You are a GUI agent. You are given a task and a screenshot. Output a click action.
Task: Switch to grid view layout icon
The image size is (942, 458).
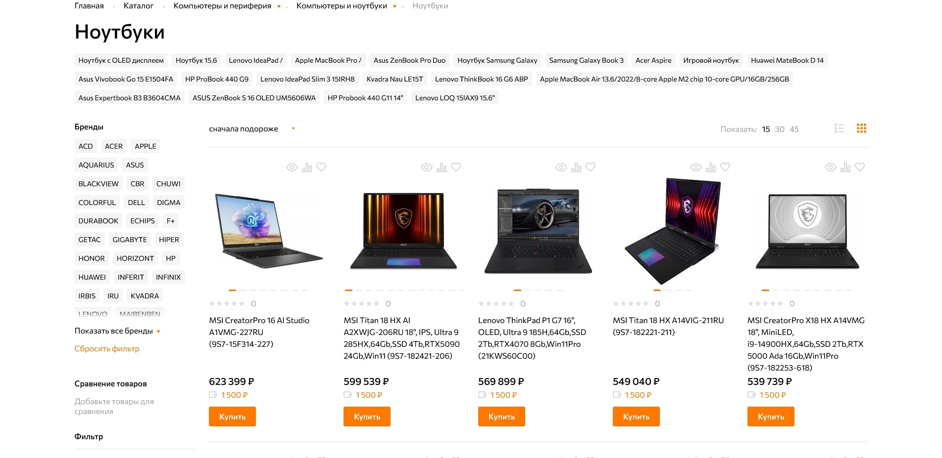pos(861,128)
